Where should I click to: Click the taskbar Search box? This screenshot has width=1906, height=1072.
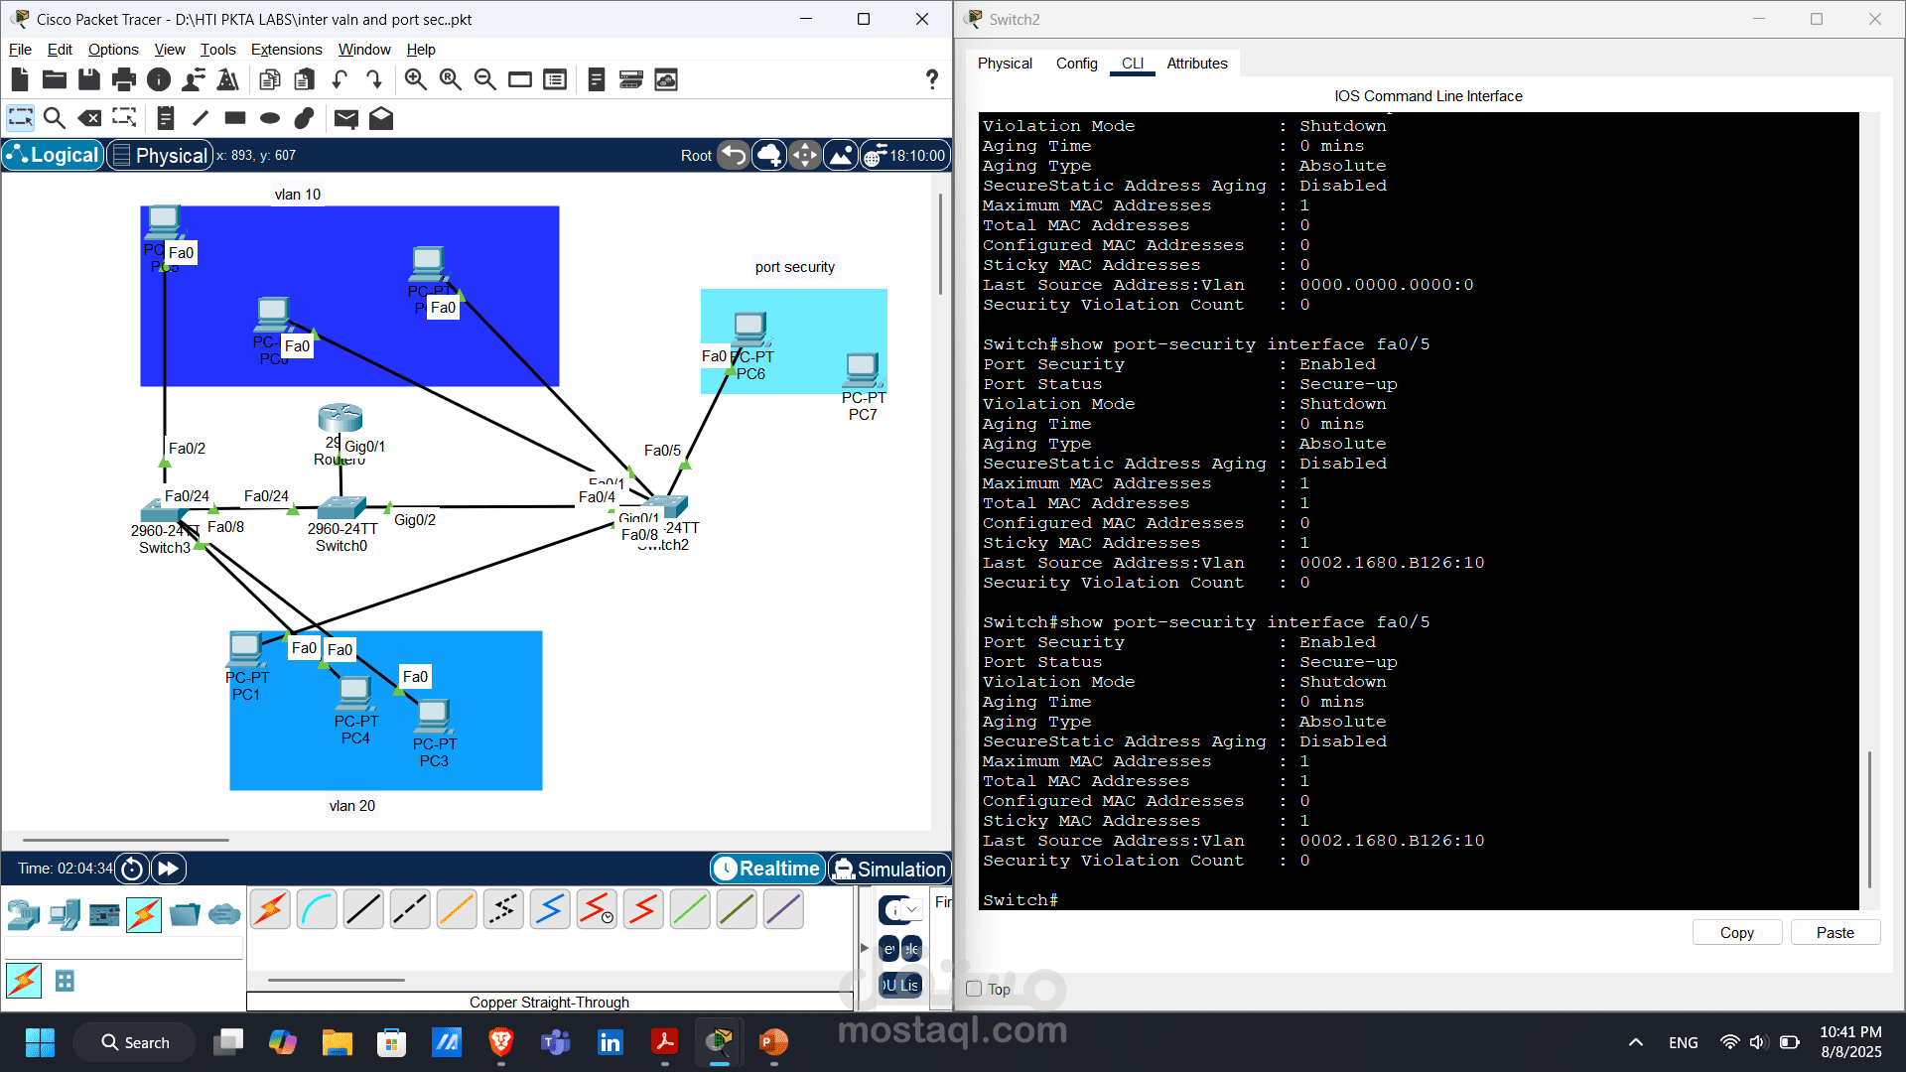click(135, 1042)
